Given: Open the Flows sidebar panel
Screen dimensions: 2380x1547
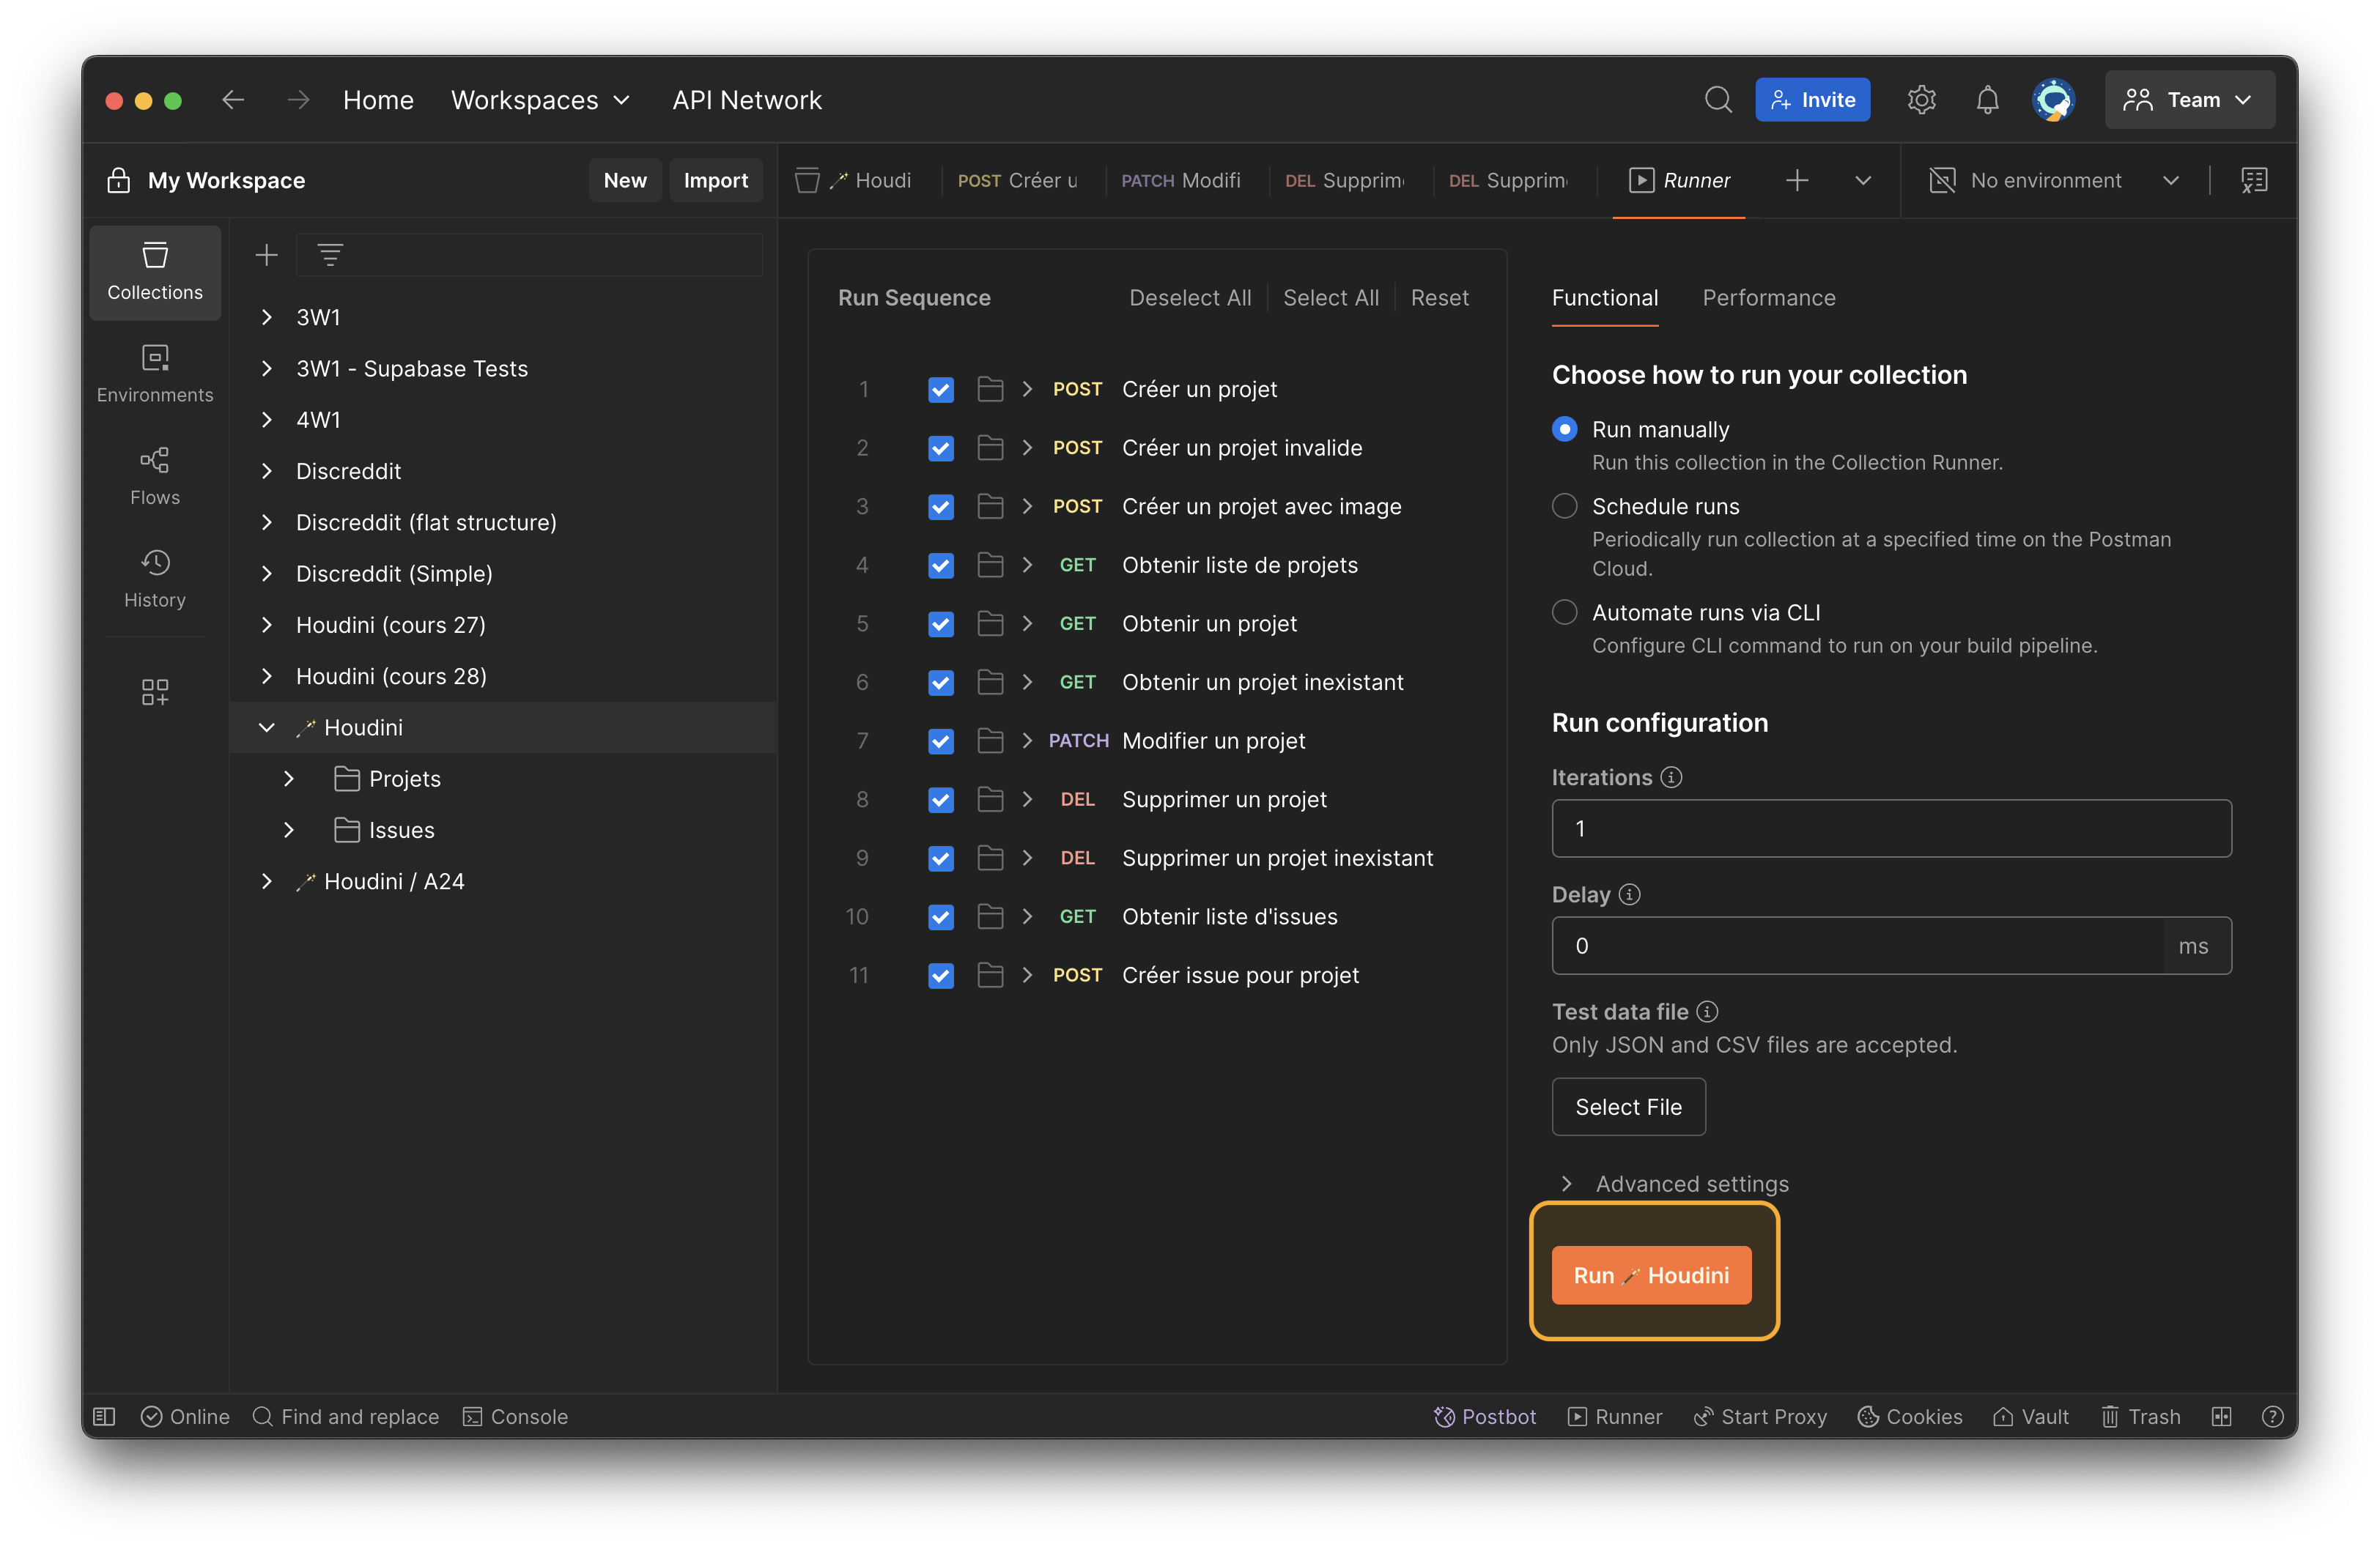Looking at the screenshot, I should [155, 477].
